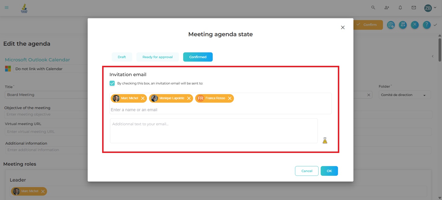The height and width of the screenshot is (200, 442).
Task: Click the OK button
Action: click(x=329, y=171)
